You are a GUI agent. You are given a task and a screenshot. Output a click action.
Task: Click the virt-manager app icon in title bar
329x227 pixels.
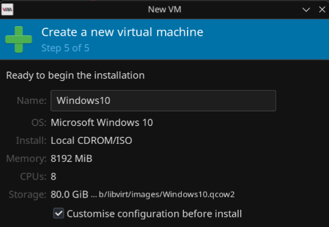(x=7, y=10)
